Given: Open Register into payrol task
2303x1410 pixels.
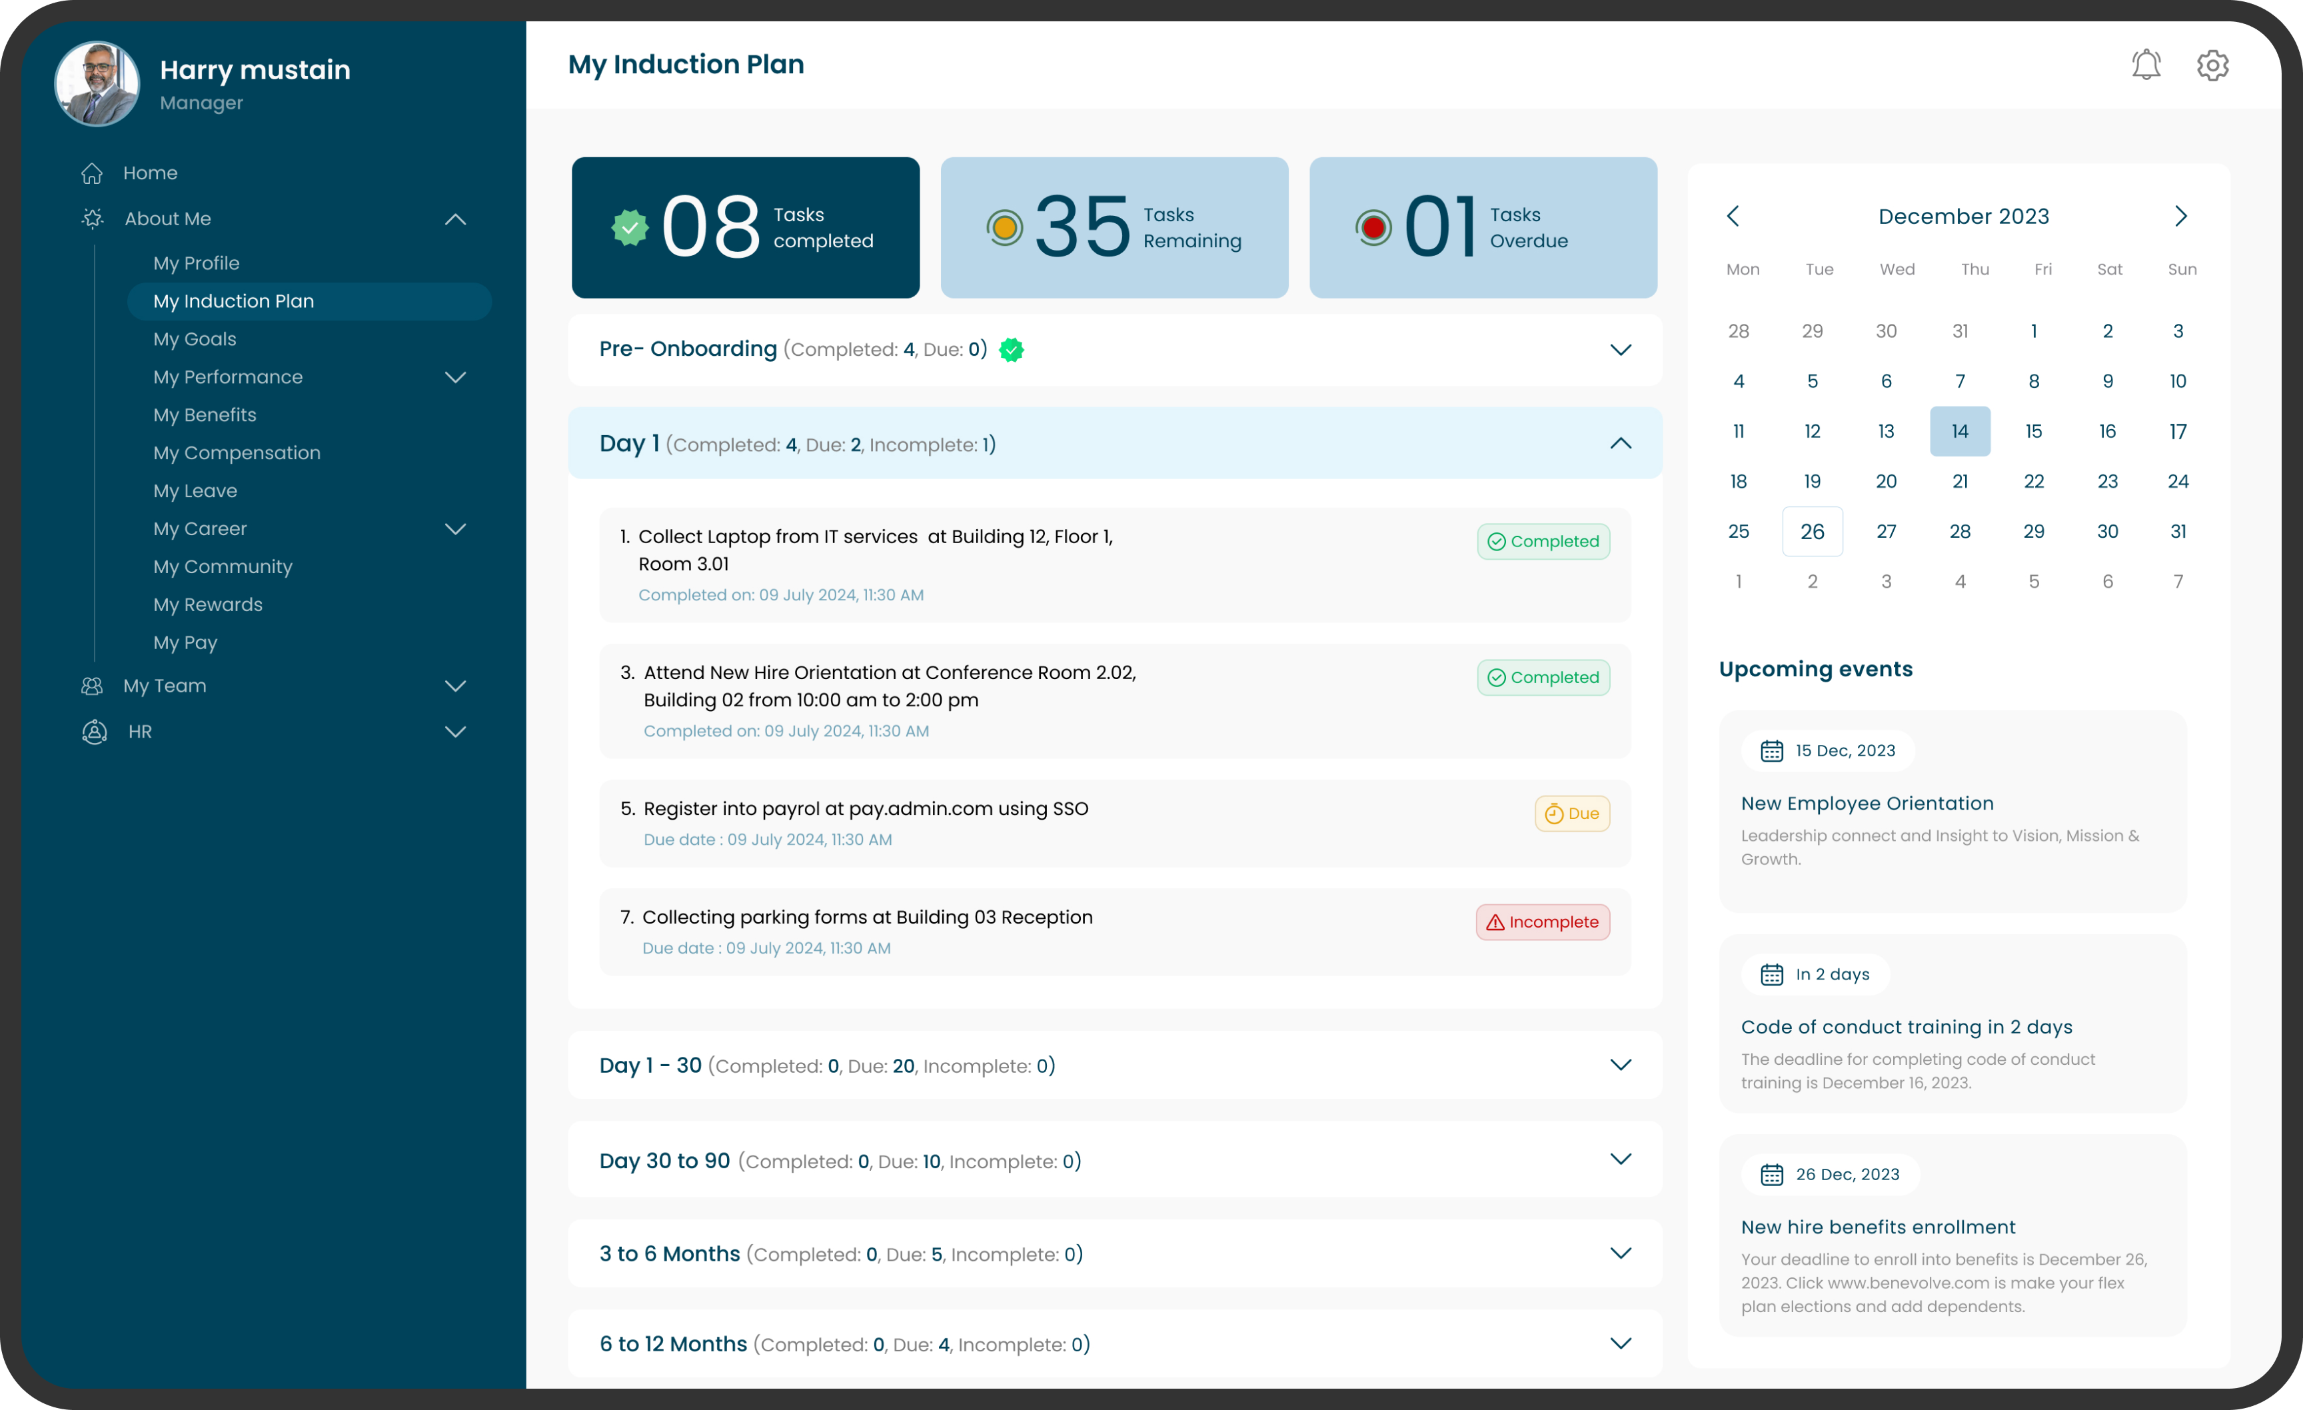Looking at the screenshot, I should [1115, 823].
